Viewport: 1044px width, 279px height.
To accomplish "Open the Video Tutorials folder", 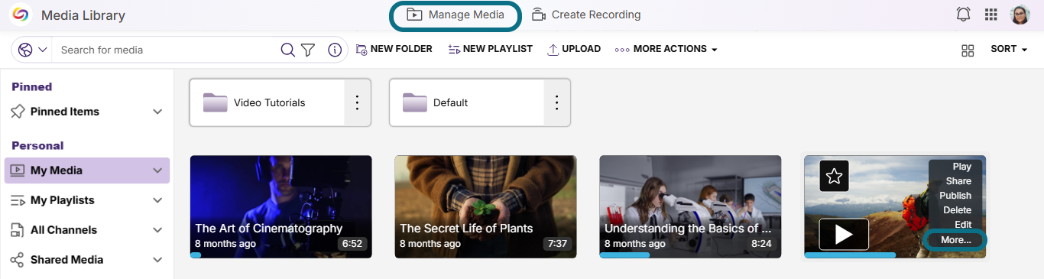I will 267,102.
